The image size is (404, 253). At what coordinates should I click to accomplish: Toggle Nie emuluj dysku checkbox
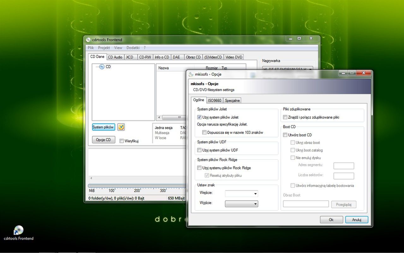coord(293,158)
